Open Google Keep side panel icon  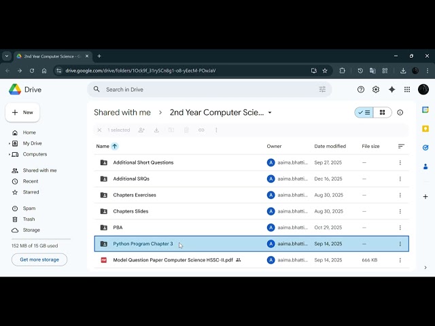coord(425,128)
